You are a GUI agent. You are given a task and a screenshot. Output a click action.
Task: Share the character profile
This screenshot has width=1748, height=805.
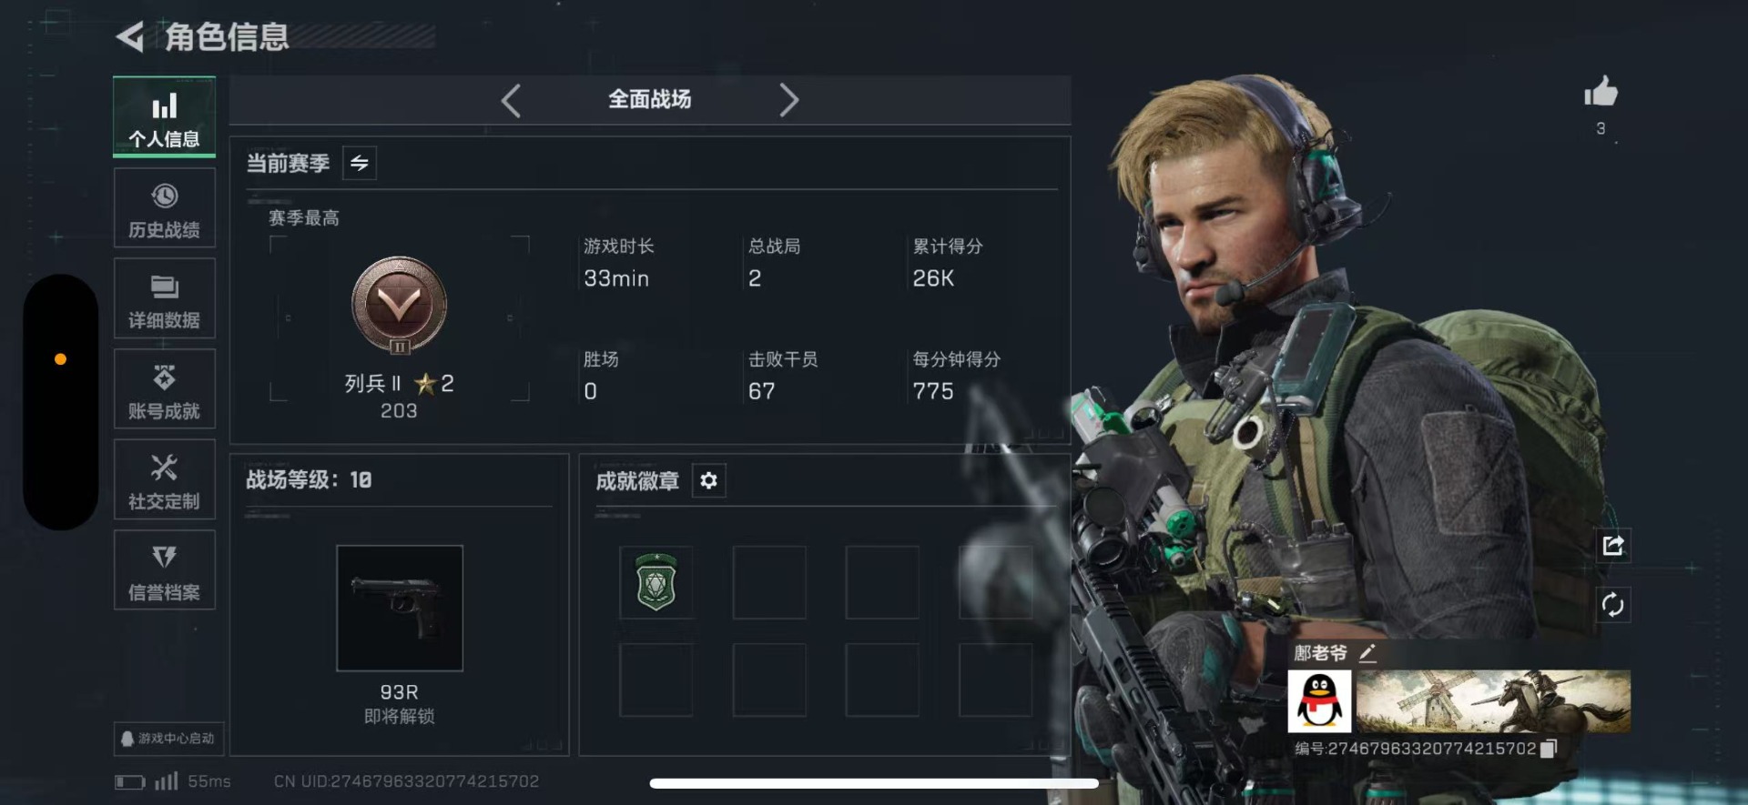[x=1612, y=546]
